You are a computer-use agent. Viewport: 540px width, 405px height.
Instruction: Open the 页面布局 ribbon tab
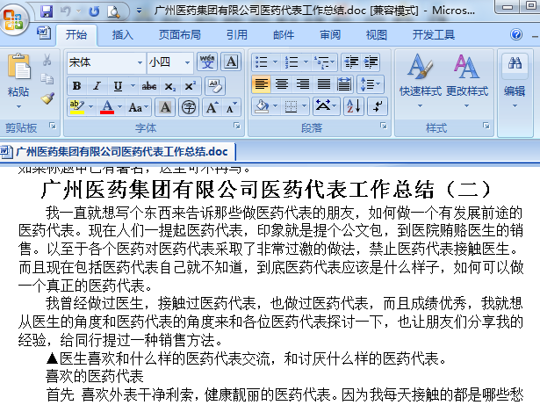click(180, 35)
